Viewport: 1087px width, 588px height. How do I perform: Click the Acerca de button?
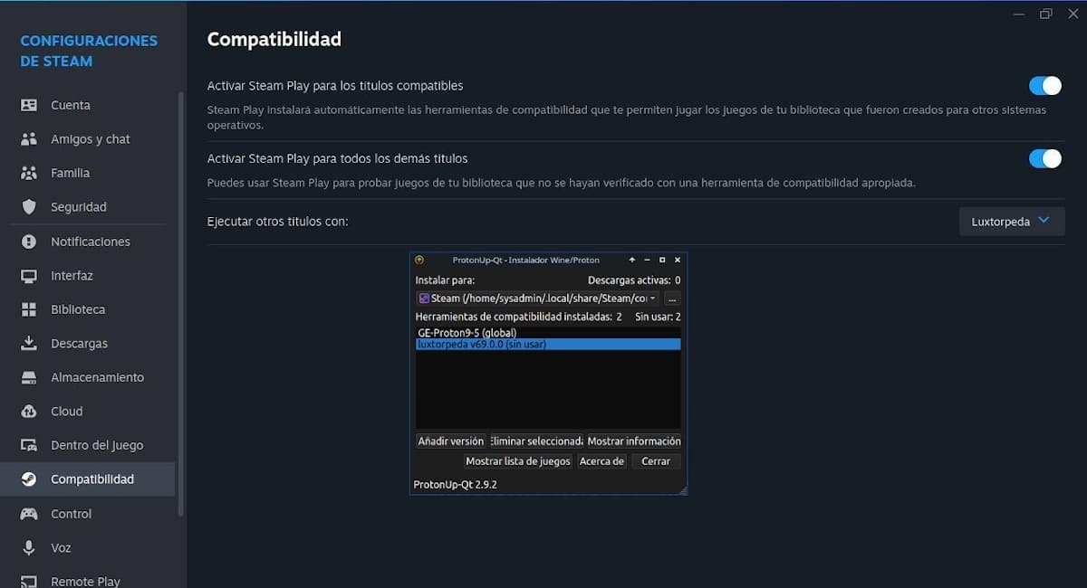tap(601, 461)
